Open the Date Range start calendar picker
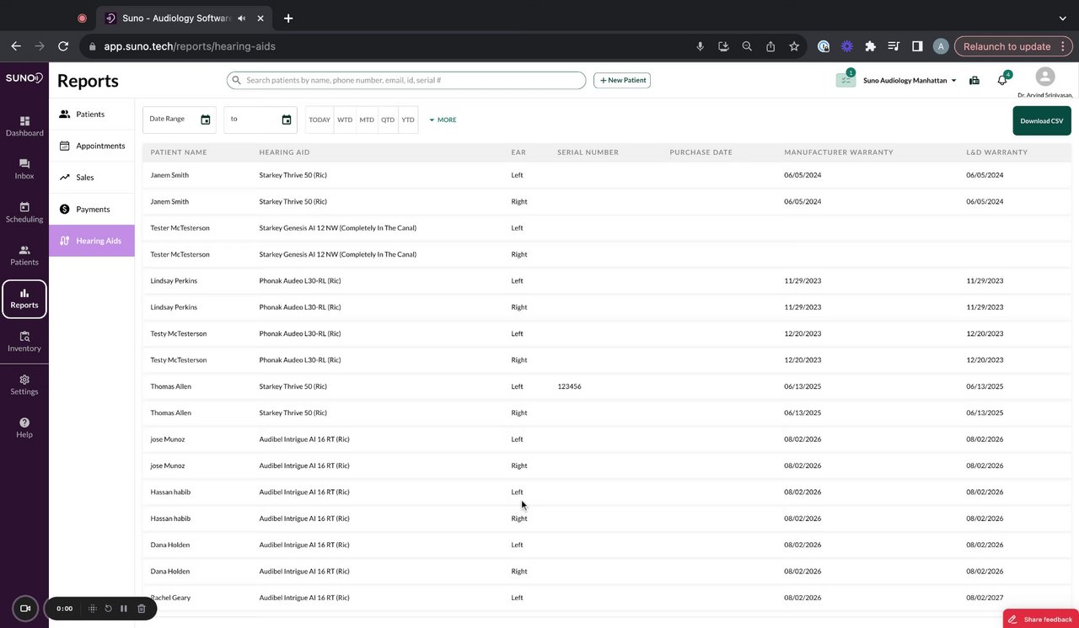Screen dimensions: 1079x628 [205, 120]
